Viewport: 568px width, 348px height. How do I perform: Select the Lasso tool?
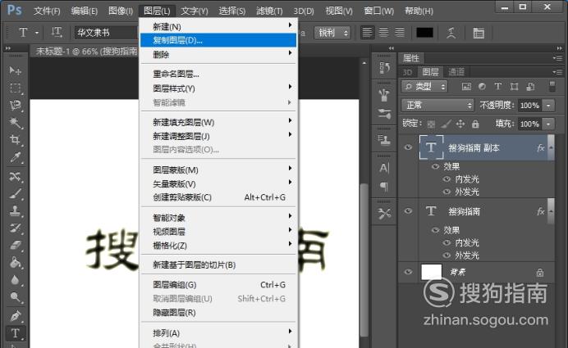click(15, 105)
